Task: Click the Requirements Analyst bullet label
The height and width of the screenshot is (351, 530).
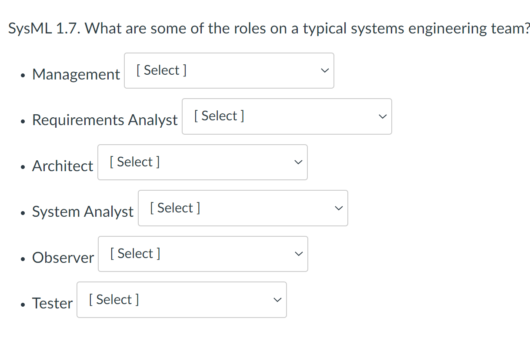Action: point(104,120)
